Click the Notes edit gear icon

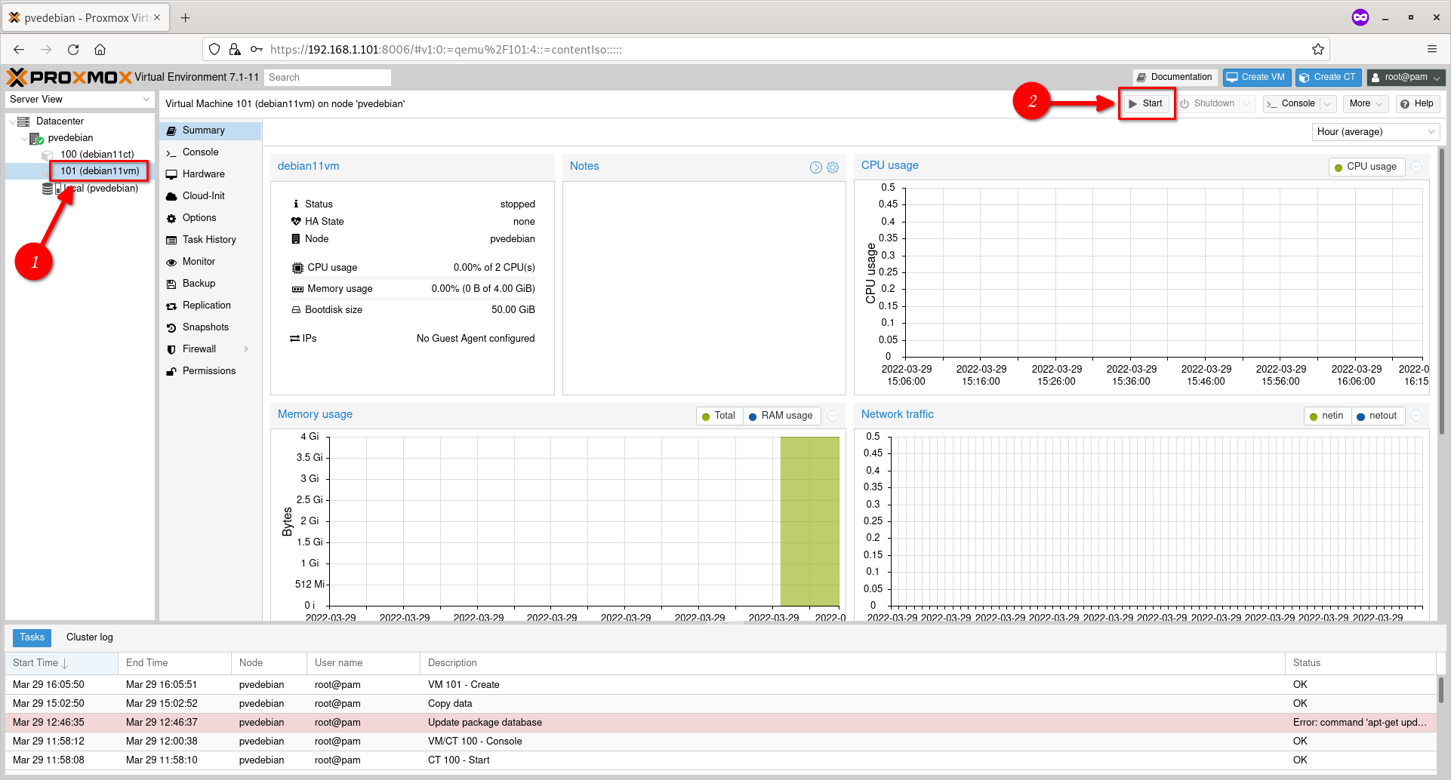click(833, 167)
